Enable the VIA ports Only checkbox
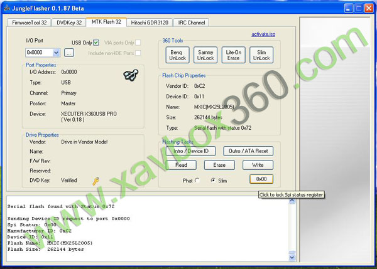The width and height of the screenshot is (377, 269). pos(138,43)
